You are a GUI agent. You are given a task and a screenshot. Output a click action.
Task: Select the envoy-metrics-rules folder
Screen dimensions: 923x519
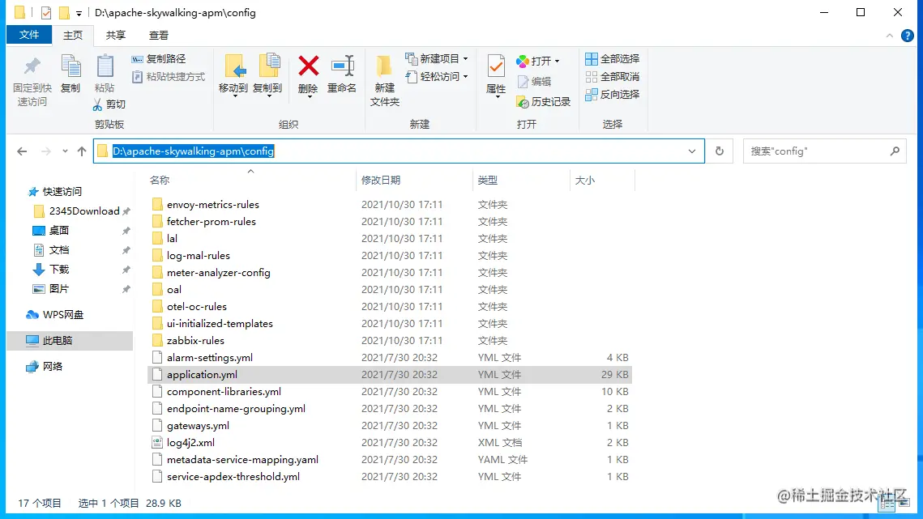click(x=206, y=205)
